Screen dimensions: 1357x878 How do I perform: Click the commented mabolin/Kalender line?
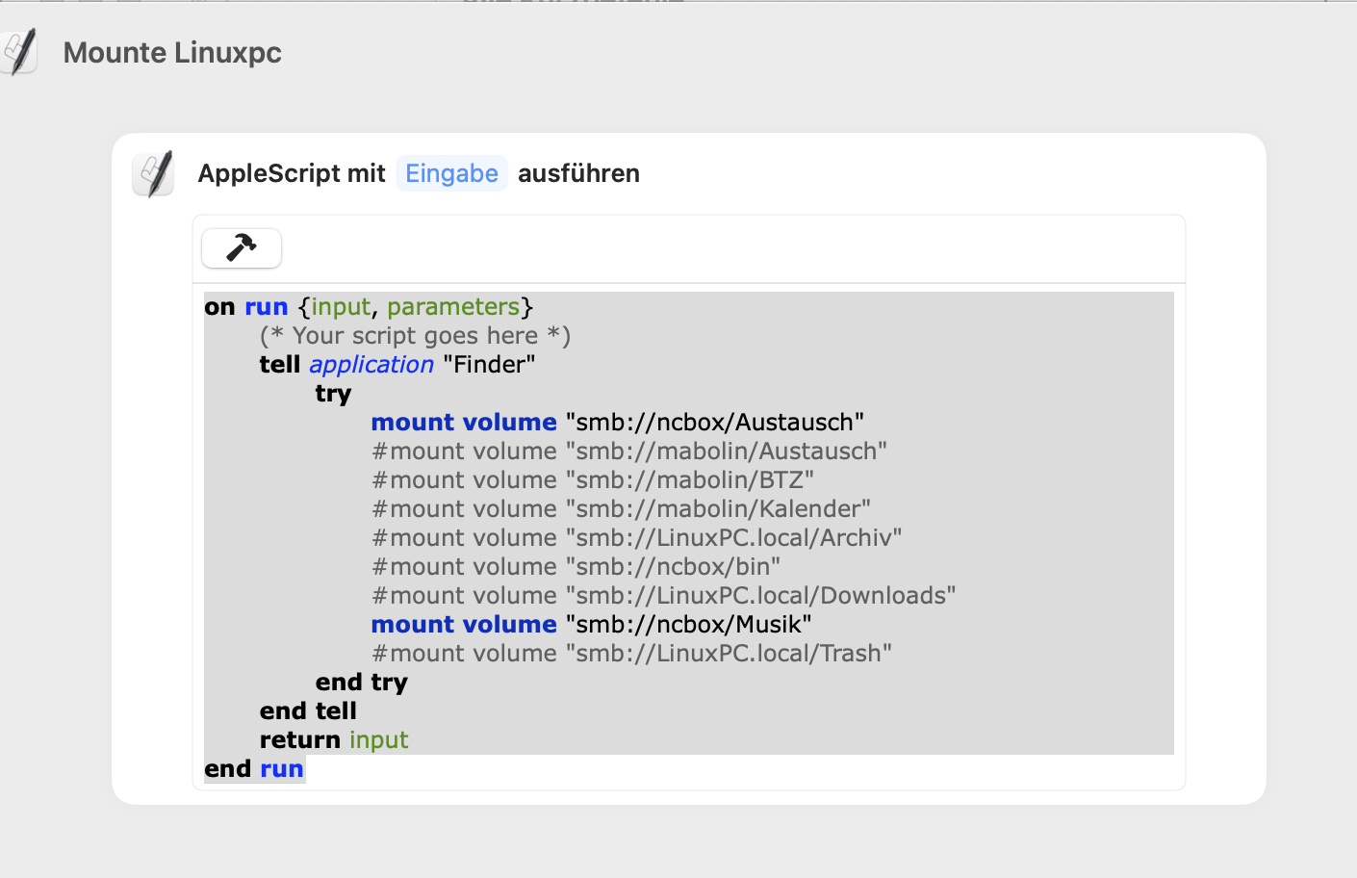tap(621, 509)
